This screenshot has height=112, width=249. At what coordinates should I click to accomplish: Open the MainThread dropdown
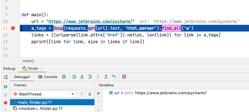43,94
